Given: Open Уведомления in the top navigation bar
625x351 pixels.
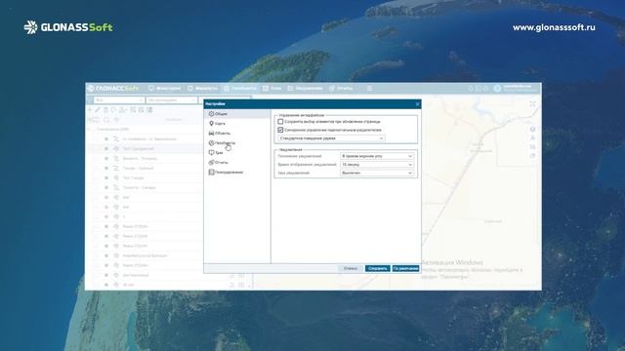Looking at the screenshot, I should point(305,89).
